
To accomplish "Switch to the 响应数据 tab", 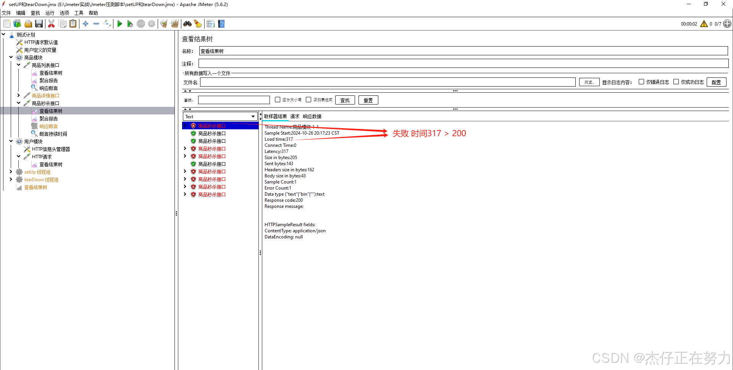I will pos(312,116).
